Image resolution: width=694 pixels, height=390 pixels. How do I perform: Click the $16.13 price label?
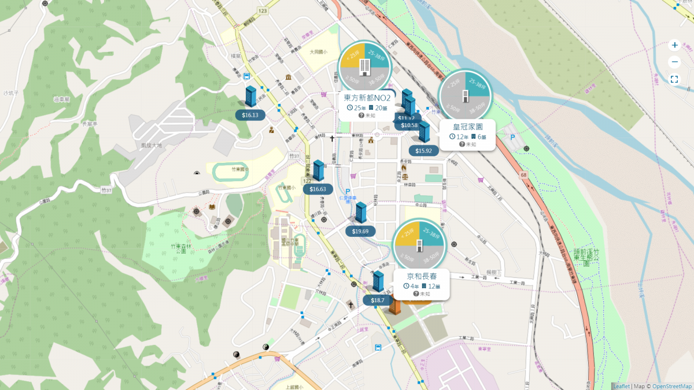[250, 115]
